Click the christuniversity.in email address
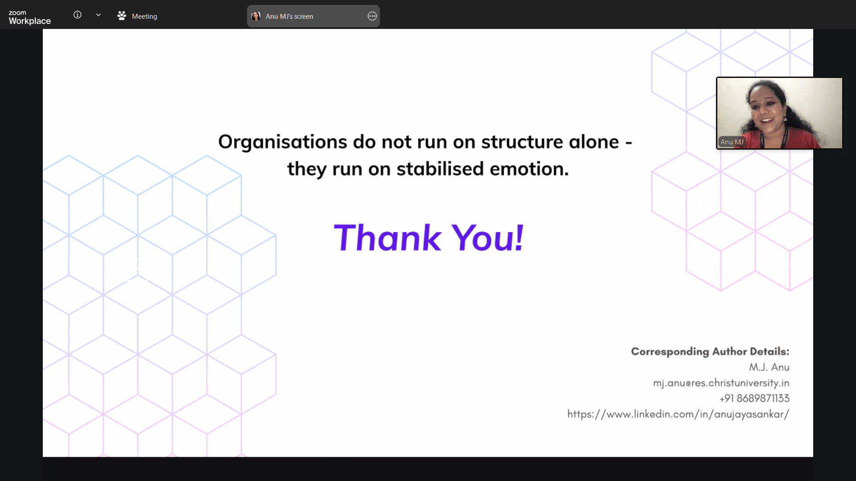The image size is (856, 481). [x=721, y=383]
